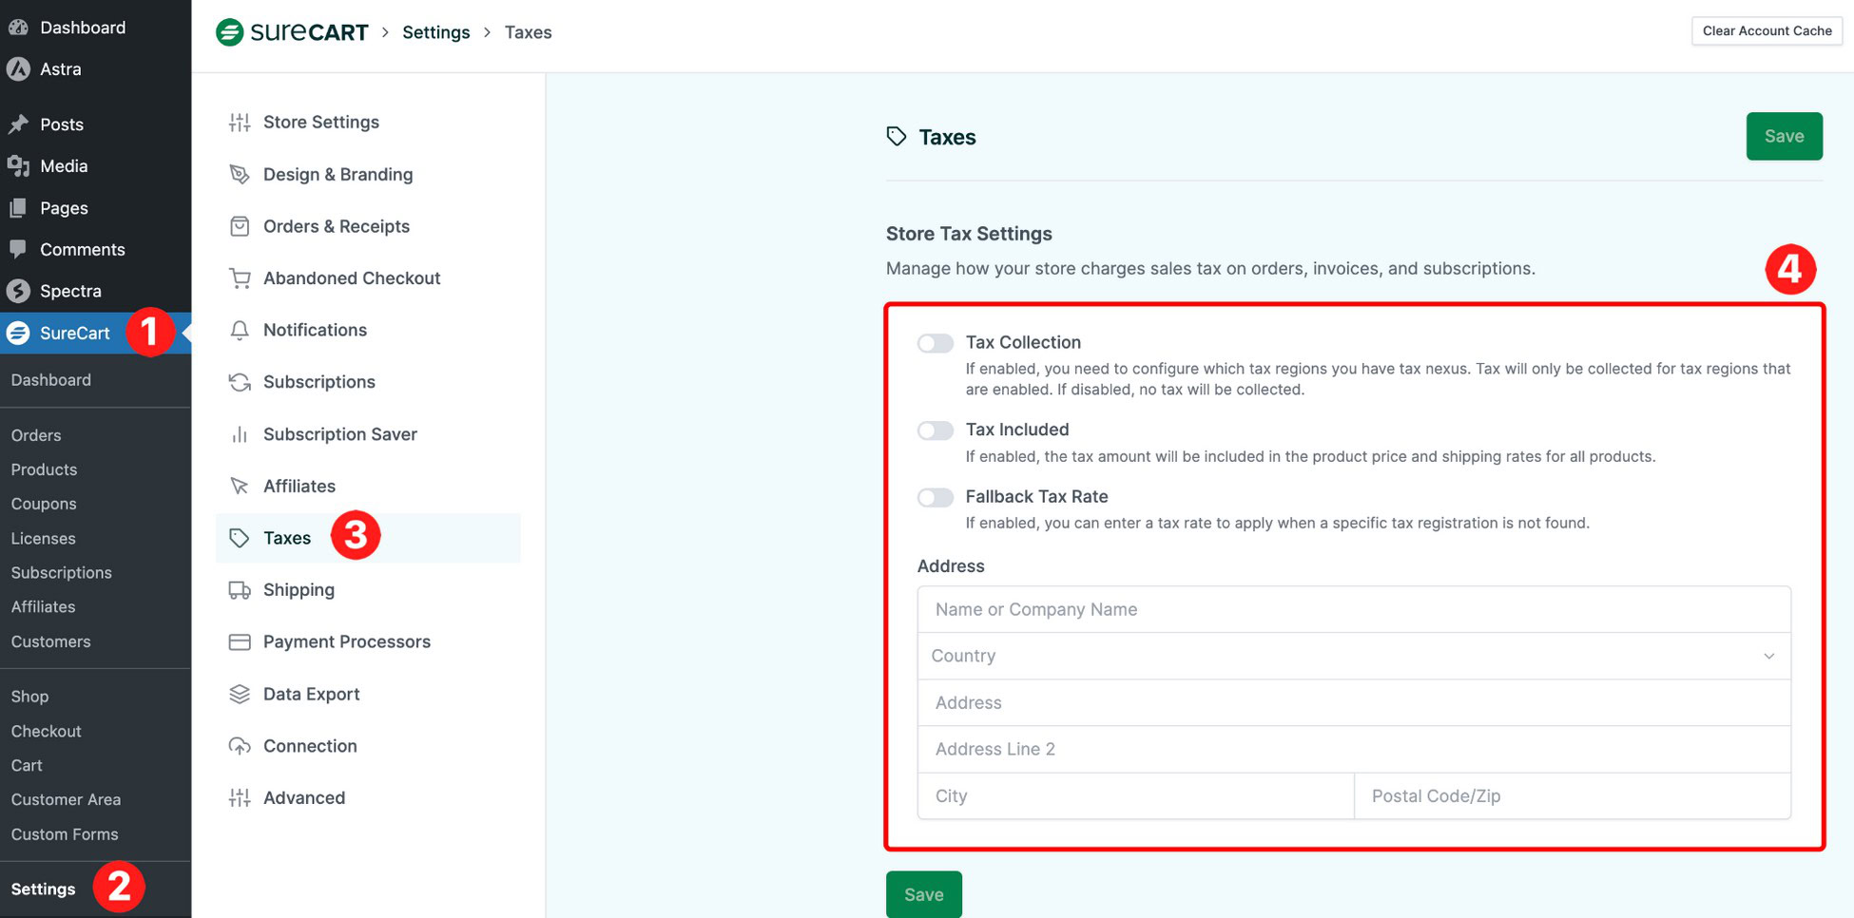Open Cart in WordPress sidebar
Image resolution: width=1854 pixels, height=918 pixels.
click(x=27, y=765)
